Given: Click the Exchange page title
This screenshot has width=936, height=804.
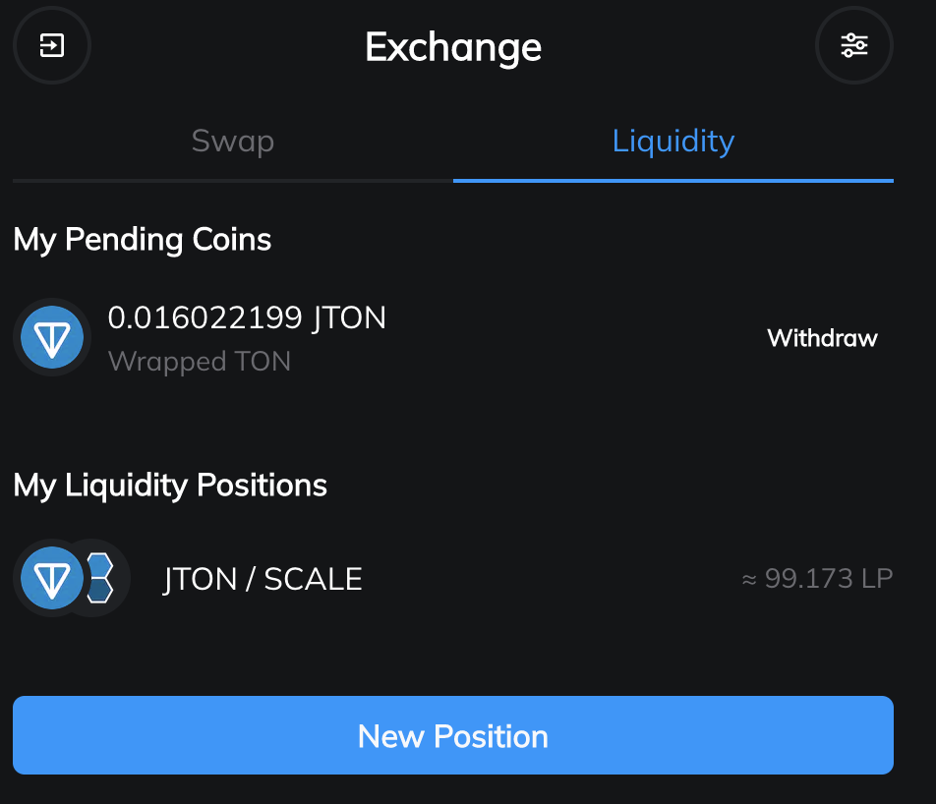Looking at the screenshot, I should 453,46.
